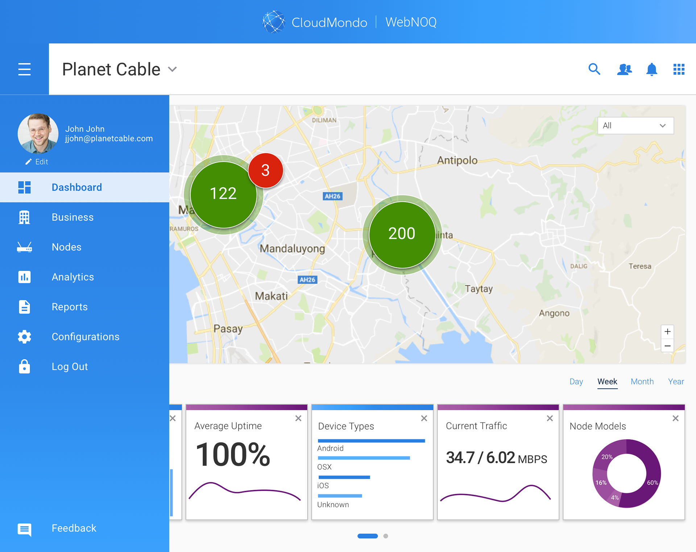Open the apps grid icon

pyautogui.click(x=679, y=69)
